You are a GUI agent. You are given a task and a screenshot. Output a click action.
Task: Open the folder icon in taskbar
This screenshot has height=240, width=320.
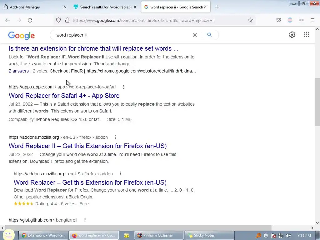[126, 236]
